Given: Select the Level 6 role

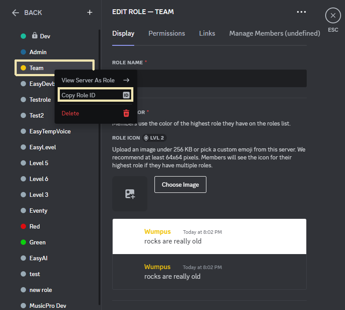Looking at the screenshot, I should [55, 179].
